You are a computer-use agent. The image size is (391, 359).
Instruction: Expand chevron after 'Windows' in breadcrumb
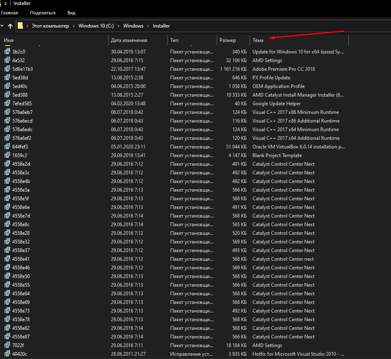(x=148, y=26)
